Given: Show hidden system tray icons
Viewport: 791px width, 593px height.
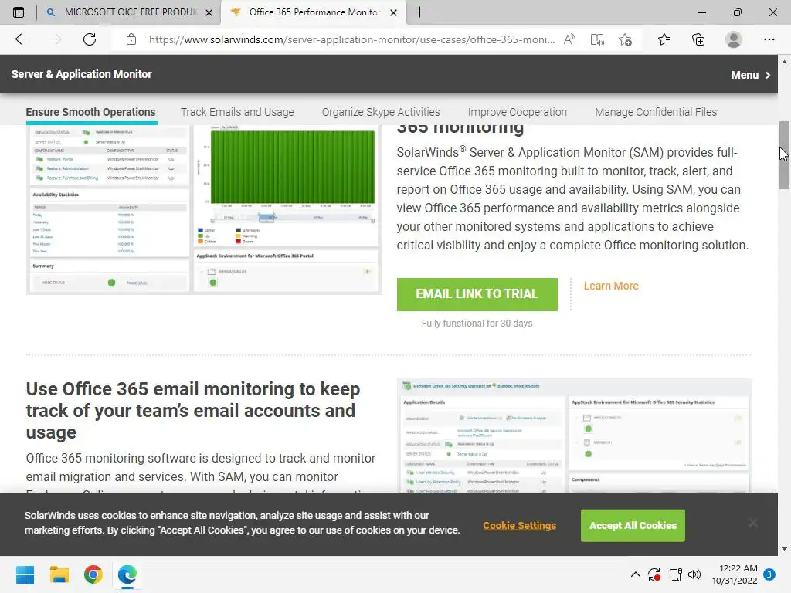Looking at the screenshot, I should pyautogui.click(x=636, y=574).
